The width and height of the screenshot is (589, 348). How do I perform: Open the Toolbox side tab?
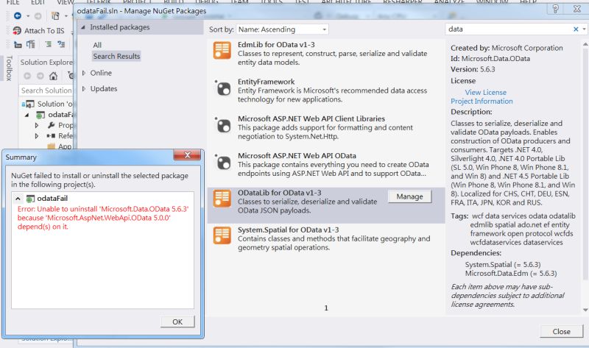(x=10, y=68)
